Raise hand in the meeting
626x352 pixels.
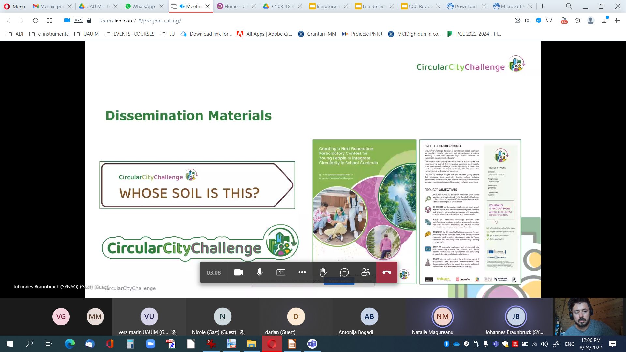[x=323, y=272]
